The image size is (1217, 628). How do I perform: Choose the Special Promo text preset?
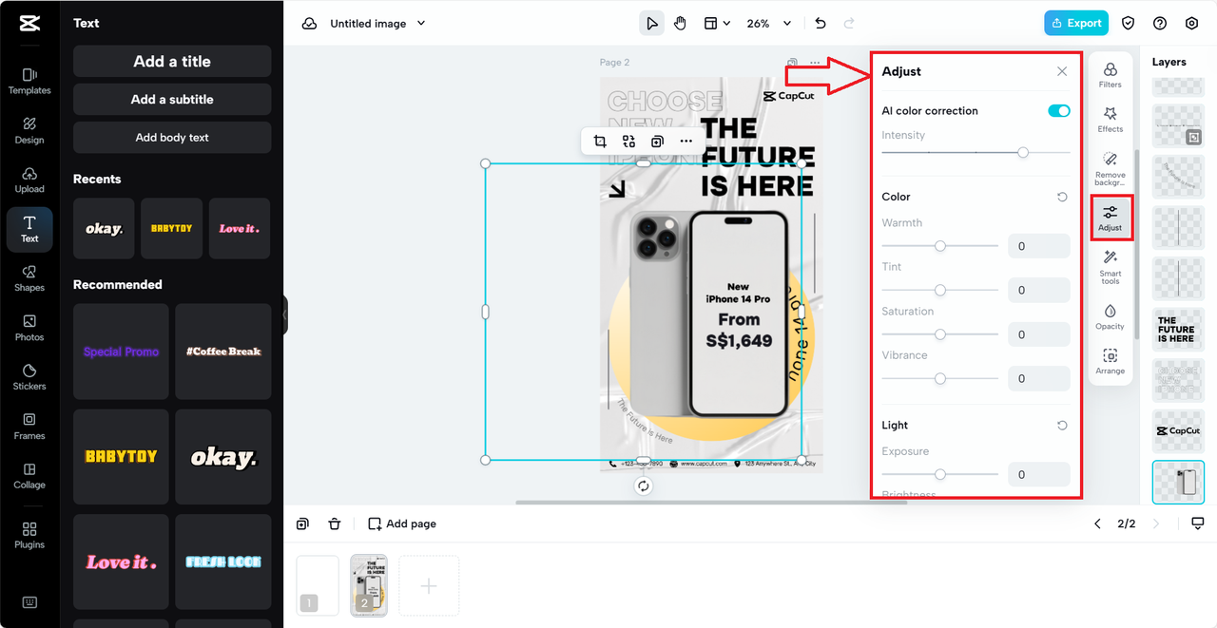coord(121,352)
